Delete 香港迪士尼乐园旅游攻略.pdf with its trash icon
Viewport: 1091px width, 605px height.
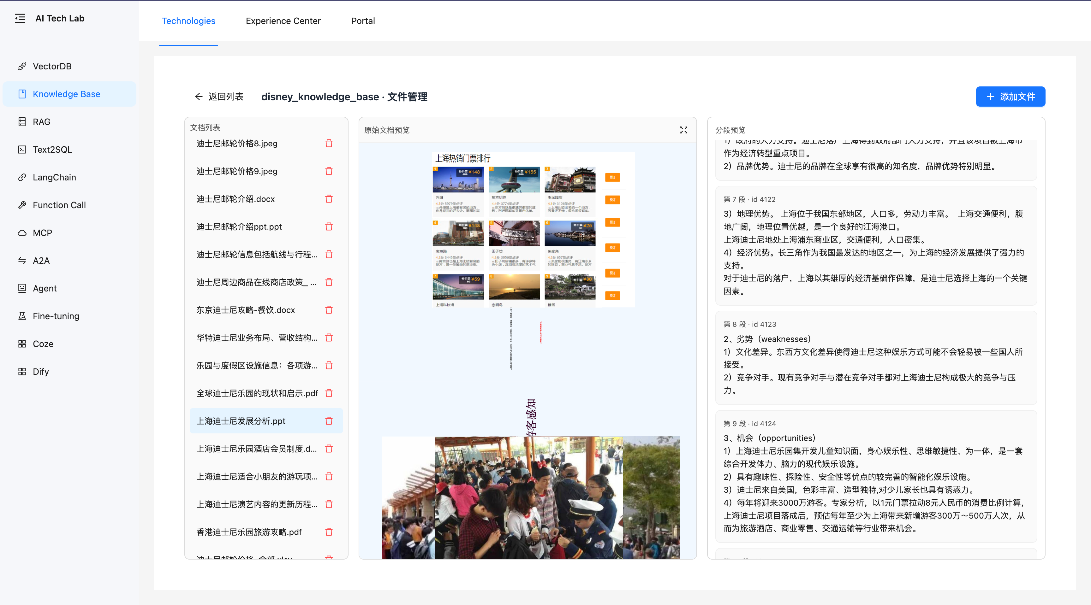[329, 532]
